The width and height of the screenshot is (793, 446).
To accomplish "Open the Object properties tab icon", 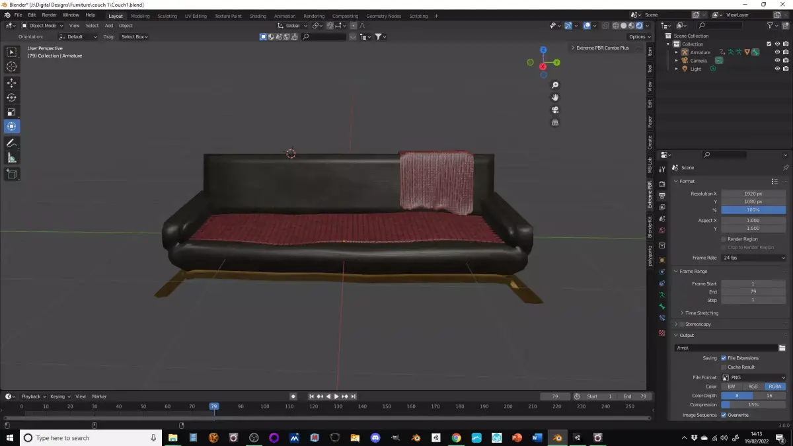I will (x=662, y=260).
